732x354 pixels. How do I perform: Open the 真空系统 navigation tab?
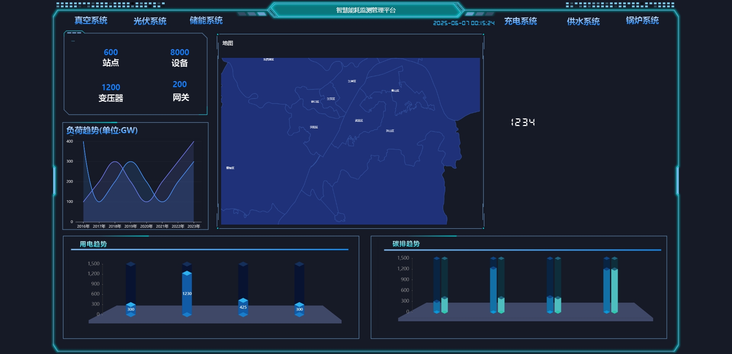pyautogui.click(x=91, y=21)
